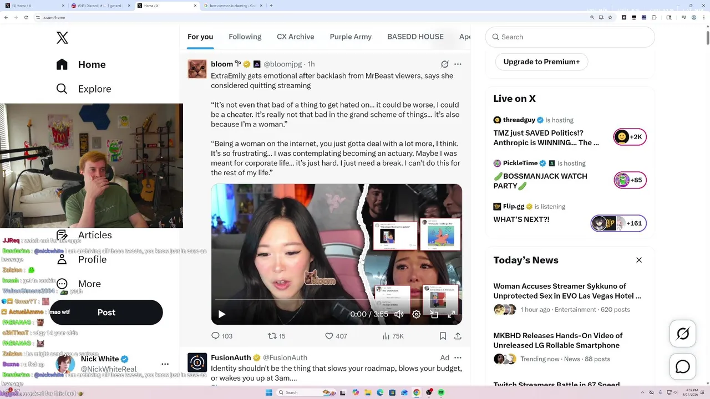Mute the video using speaker icon
Image resolution: width=710 pixels, height=399 pixels.
[399, 314]
